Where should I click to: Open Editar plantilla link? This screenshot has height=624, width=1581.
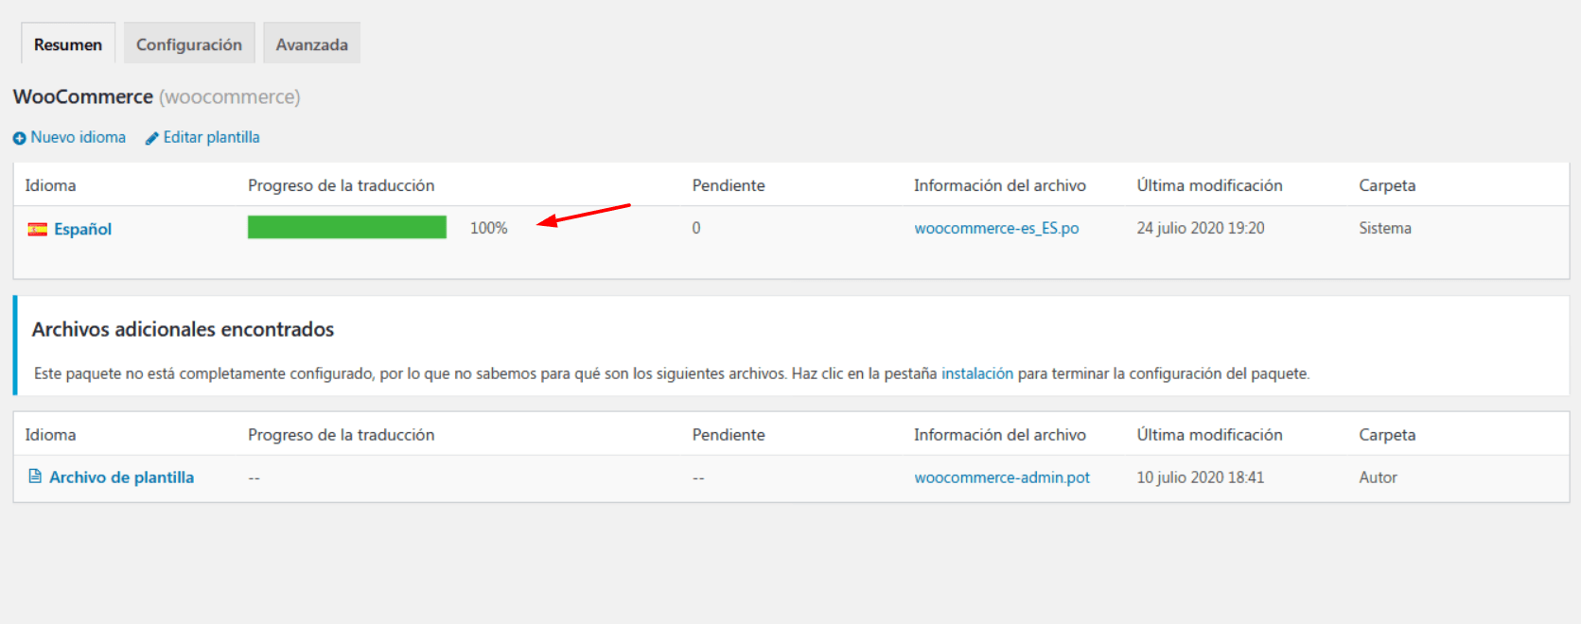(x=211, y=137)
